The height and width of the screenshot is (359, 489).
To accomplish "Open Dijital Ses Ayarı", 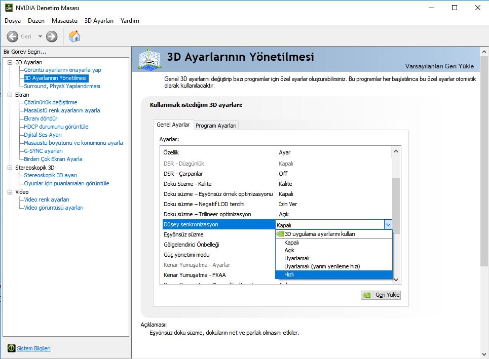I will [43, 135].
